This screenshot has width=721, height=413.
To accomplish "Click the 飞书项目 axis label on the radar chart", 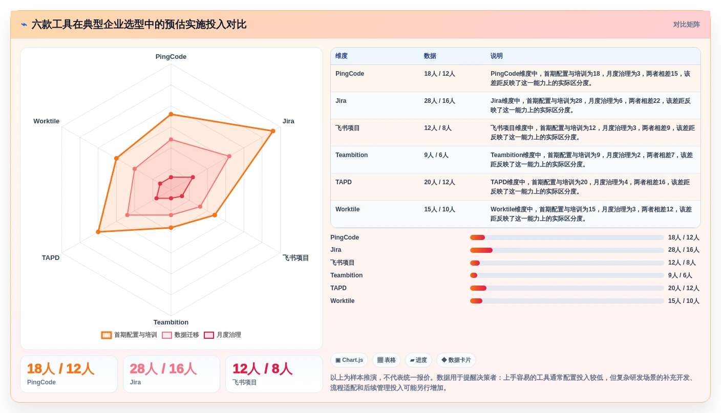I will (x=296, y=258).
